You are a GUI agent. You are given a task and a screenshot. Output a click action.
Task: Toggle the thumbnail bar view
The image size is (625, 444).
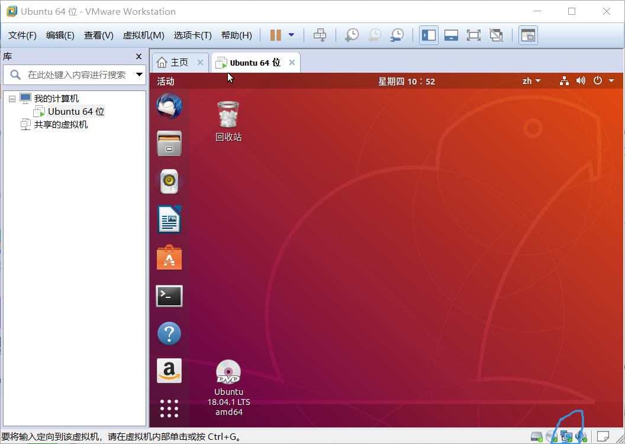[451, 35]
